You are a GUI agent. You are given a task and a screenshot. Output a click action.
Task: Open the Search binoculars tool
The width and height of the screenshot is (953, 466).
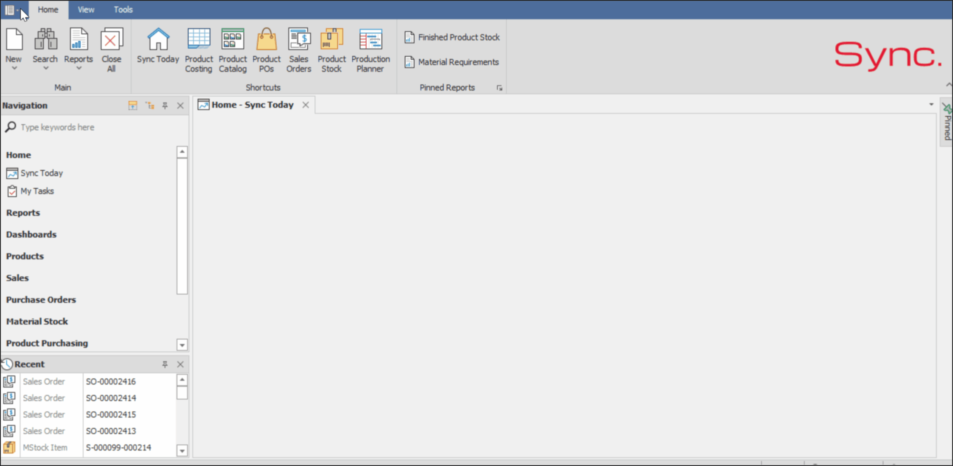[45, 39]
